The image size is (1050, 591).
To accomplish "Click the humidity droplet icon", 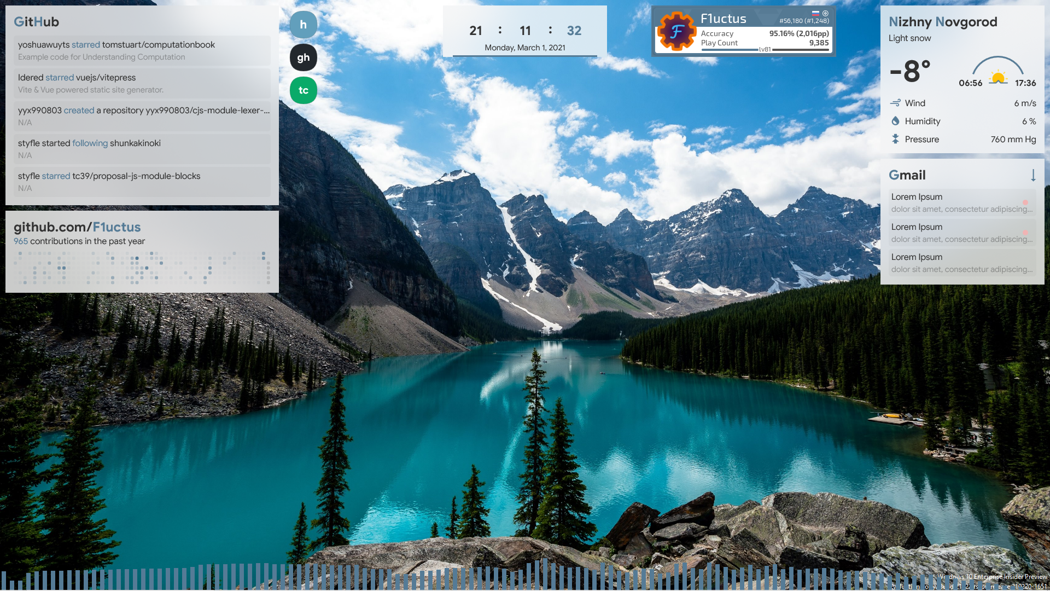I will 895,121.
